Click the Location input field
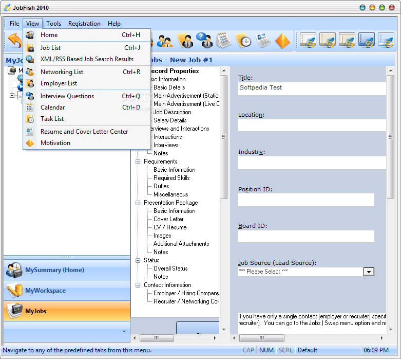Image resolution: width=401 pixels, height=359 pixels. pos(312,125)
